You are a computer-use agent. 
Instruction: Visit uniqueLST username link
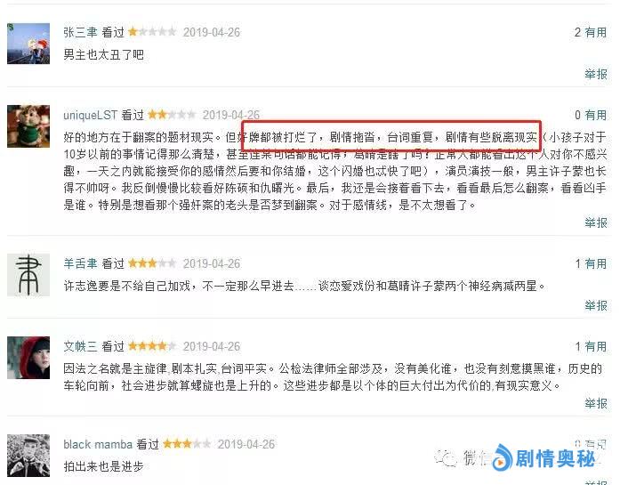pos(90,115)
